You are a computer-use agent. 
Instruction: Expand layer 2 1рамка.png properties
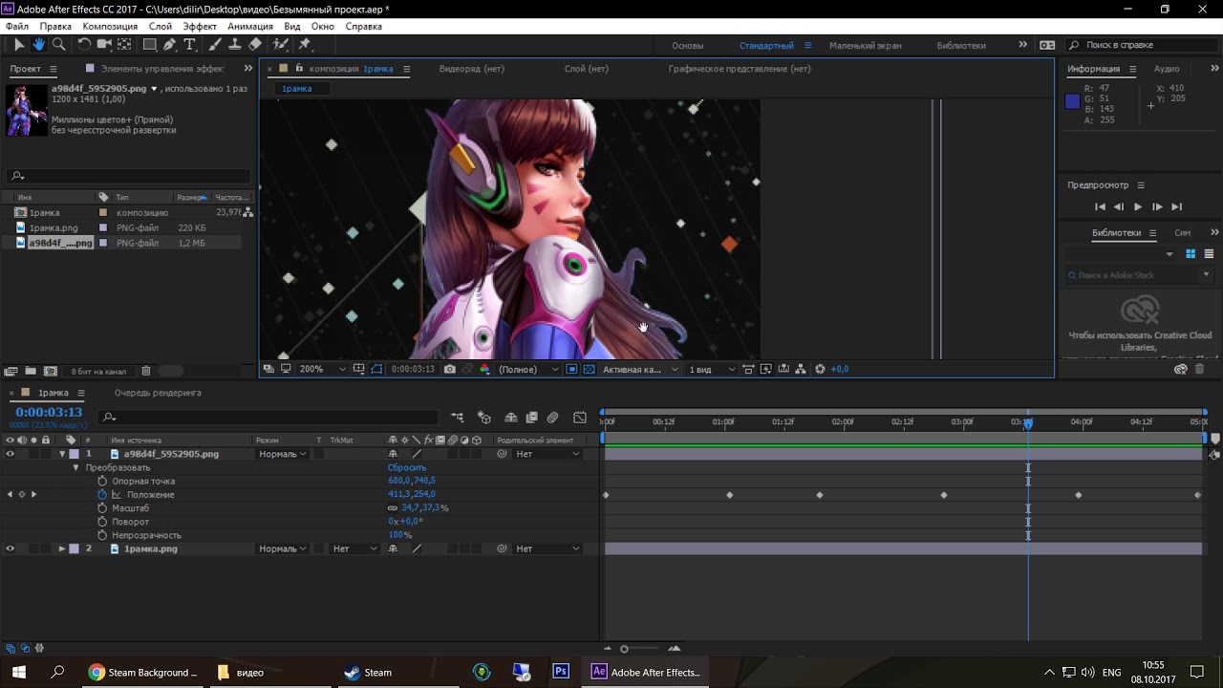tap(62, 548)
